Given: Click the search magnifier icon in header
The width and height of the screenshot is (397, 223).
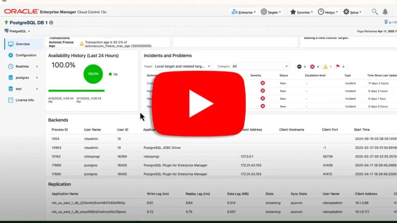Looking at the screenshot, I should click(x=375, y=12).
